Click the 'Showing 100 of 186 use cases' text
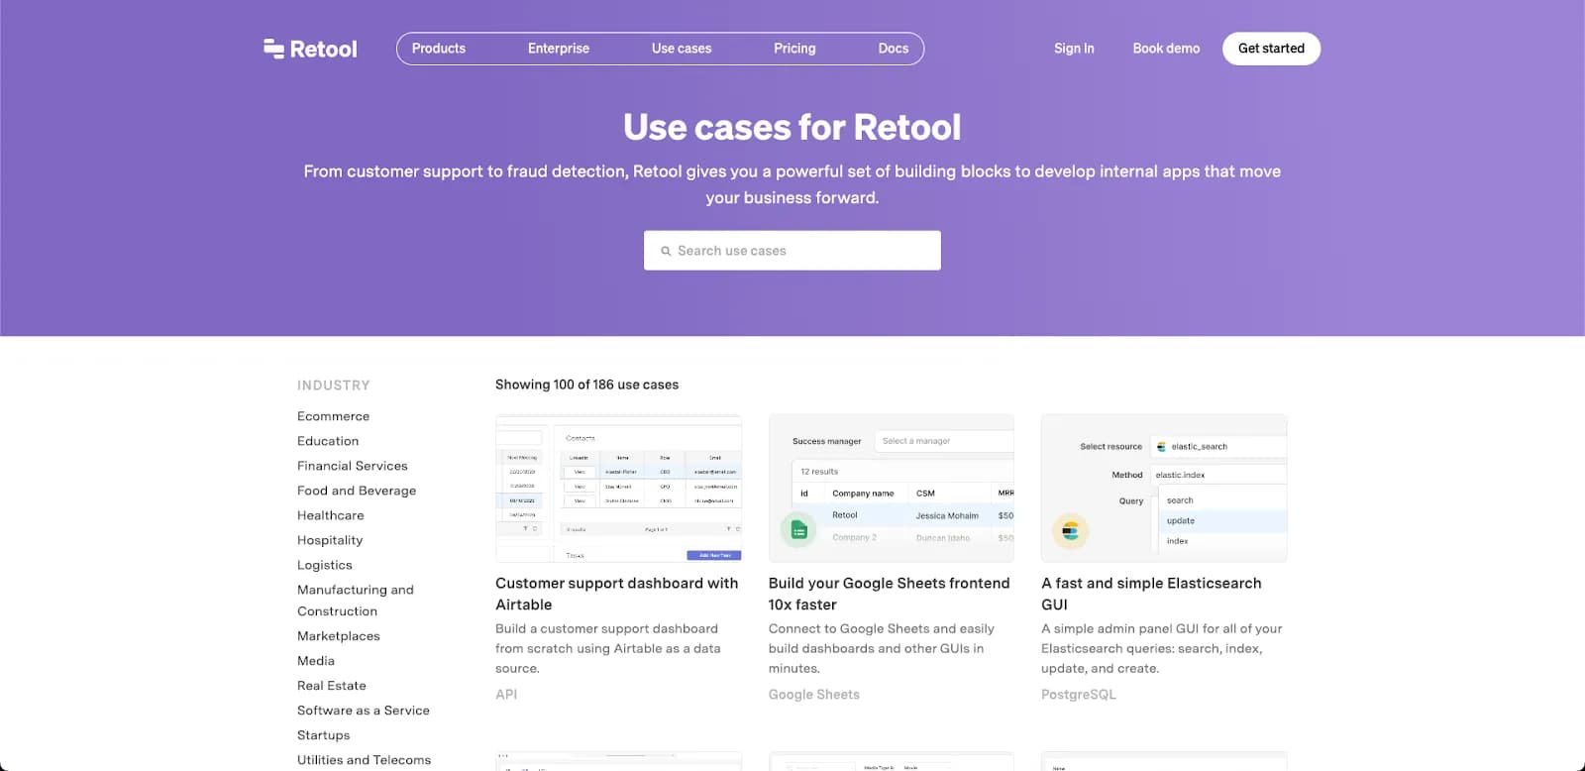 tap(587, 385)
